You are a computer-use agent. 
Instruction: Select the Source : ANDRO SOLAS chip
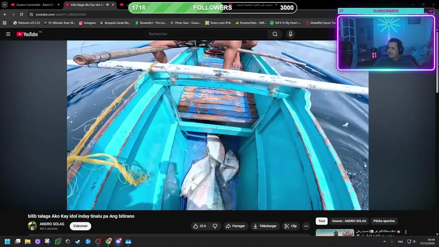point(349,221)
